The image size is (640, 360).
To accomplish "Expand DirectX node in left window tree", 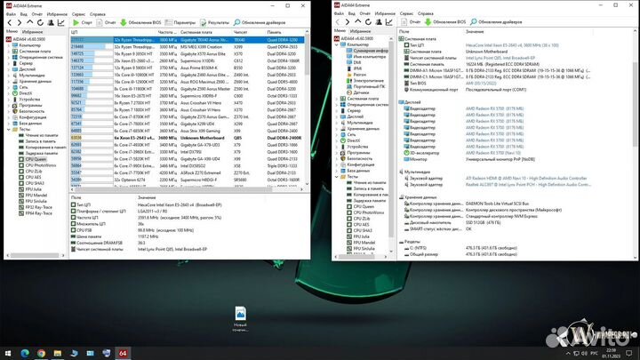I will (9, 93).
